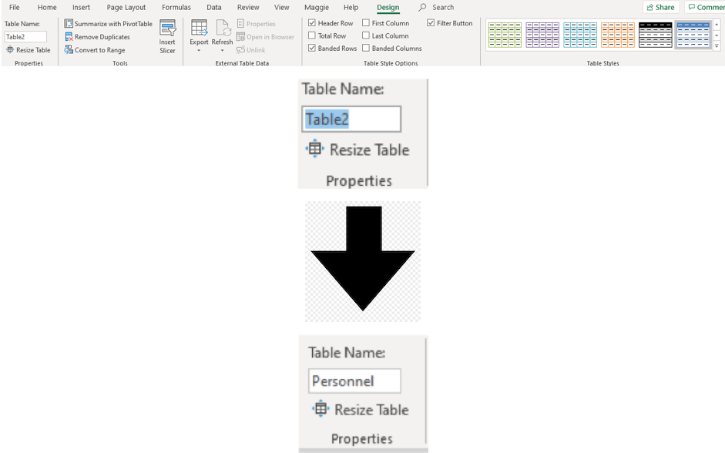The width and height of the screenshot is (725, 453).
Task: Open the Review tab
Action: click(x=248, y=7)
